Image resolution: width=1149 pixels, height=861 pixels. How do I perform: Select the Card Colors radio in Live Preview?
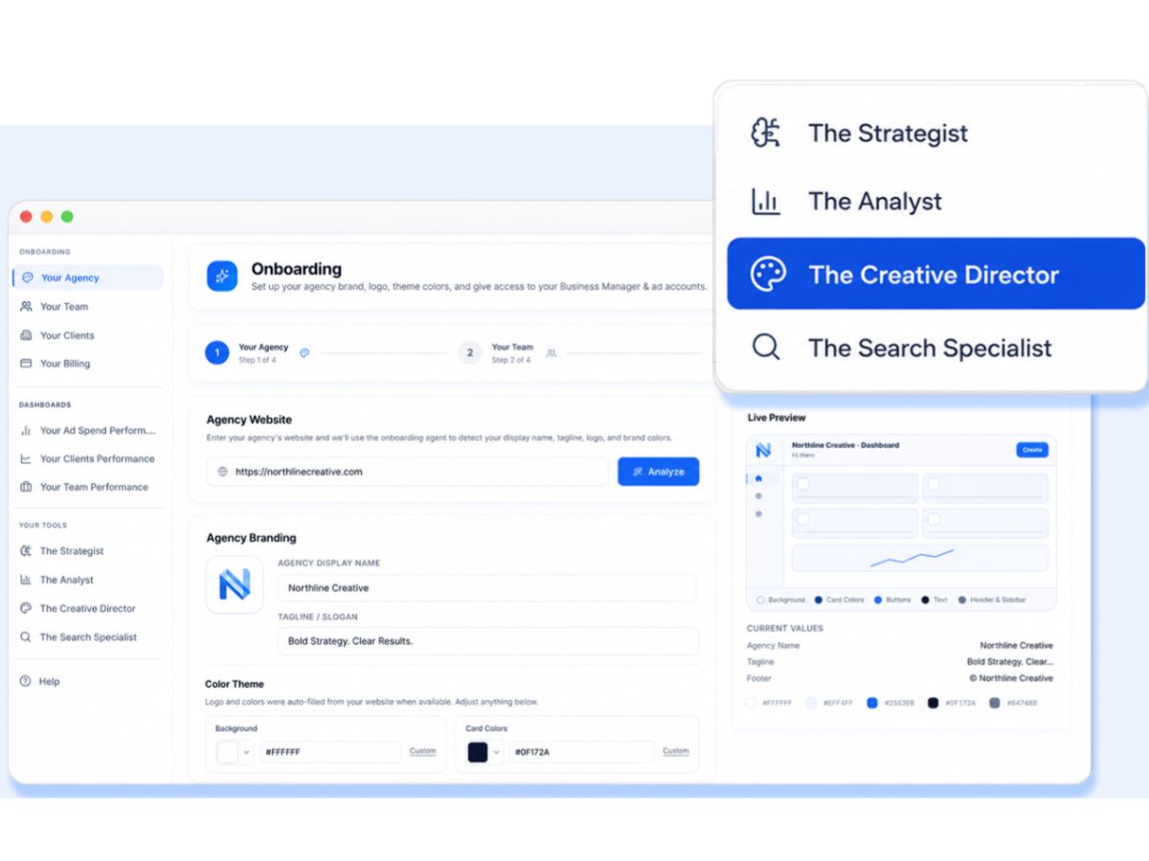pos(819,600)
